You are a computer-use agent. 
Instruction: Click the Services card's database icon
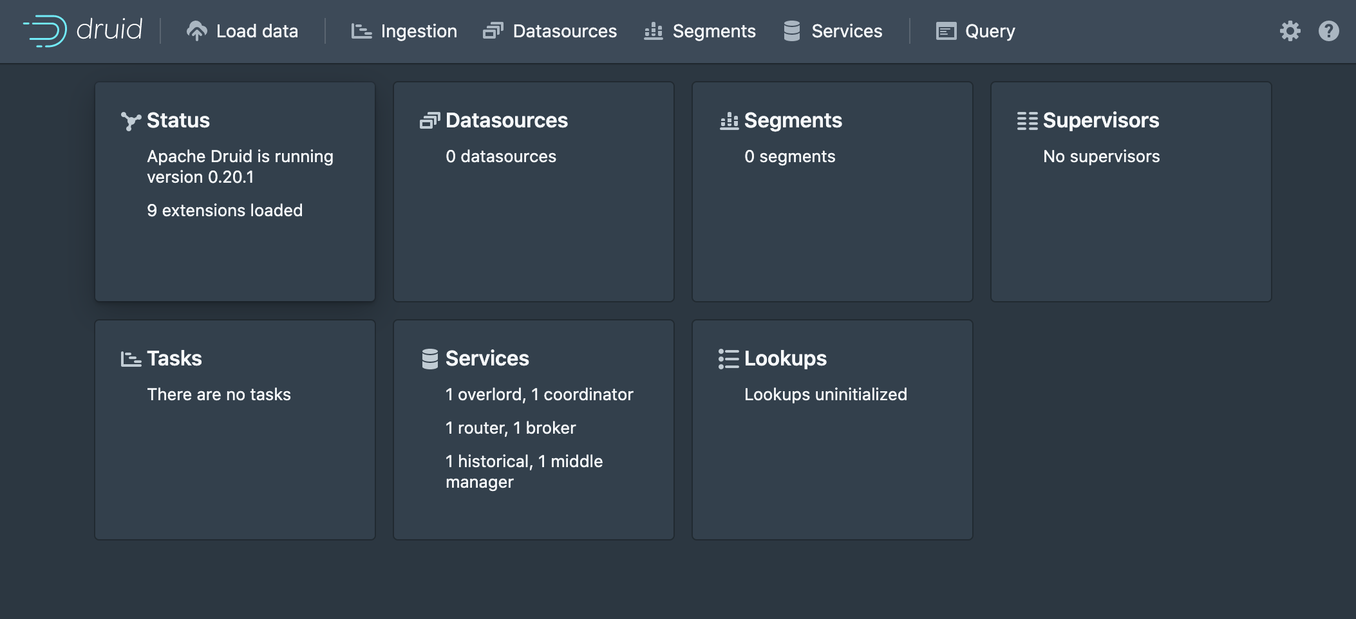tap(429, 359)
